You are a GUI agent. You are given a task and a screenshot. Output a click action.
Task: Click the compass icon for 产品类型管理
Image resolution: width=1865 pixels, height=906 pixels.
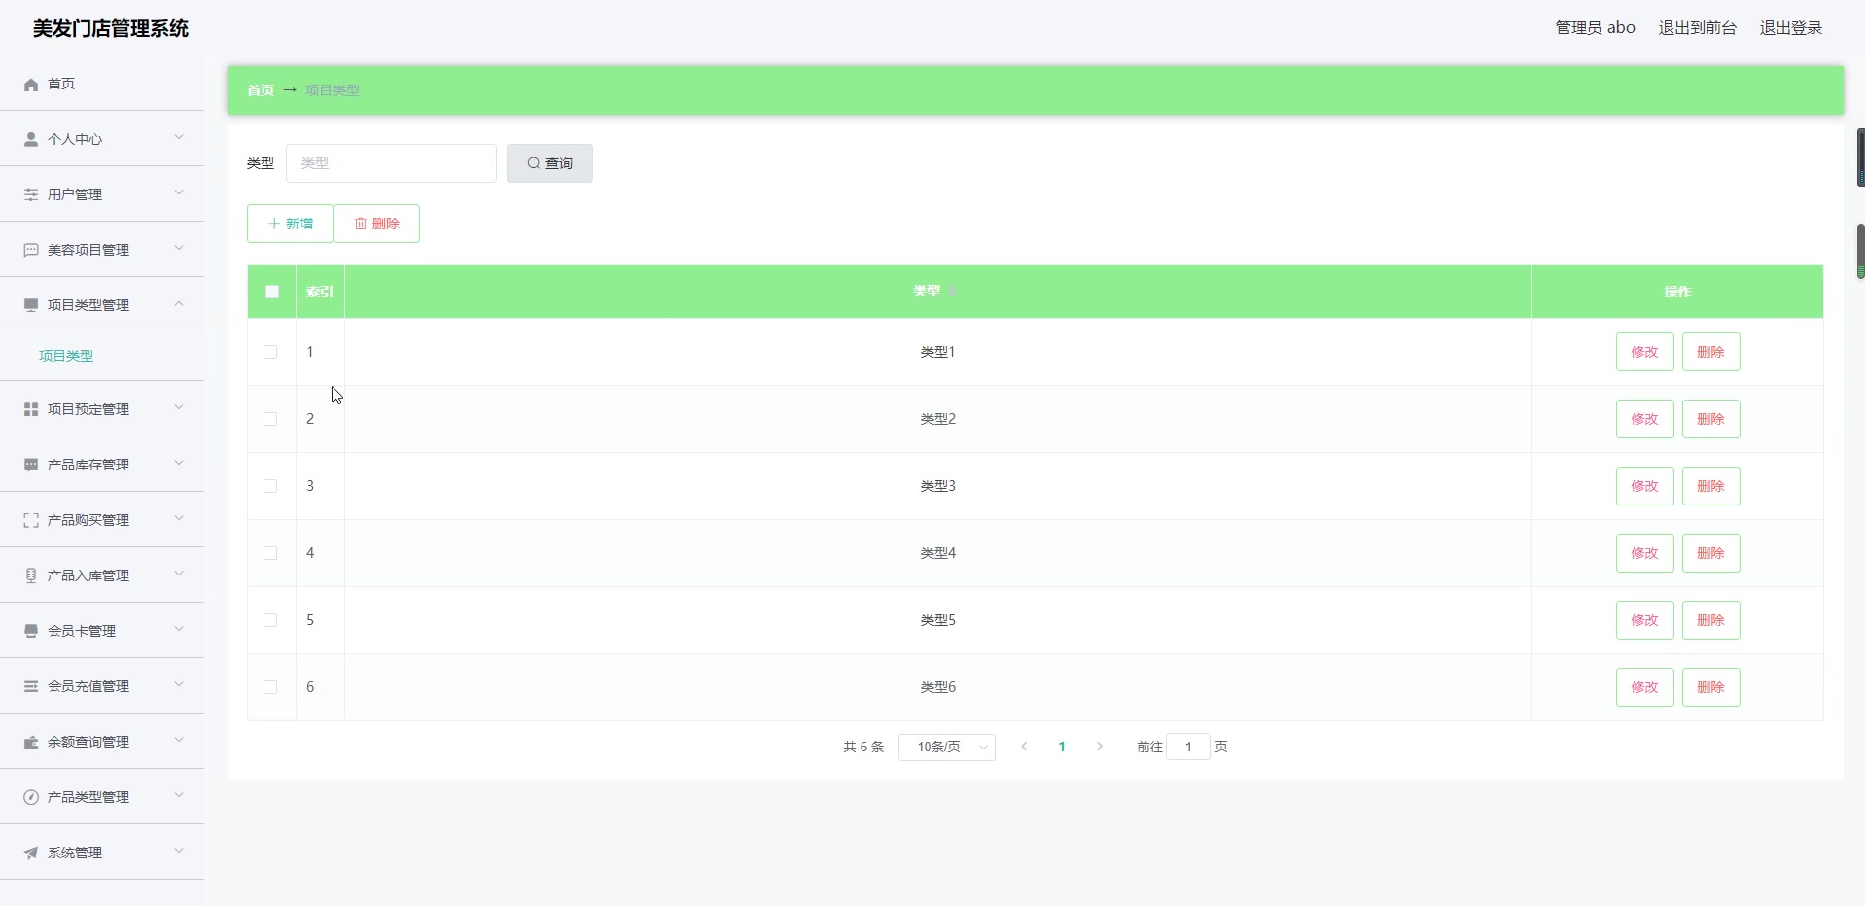31,797
